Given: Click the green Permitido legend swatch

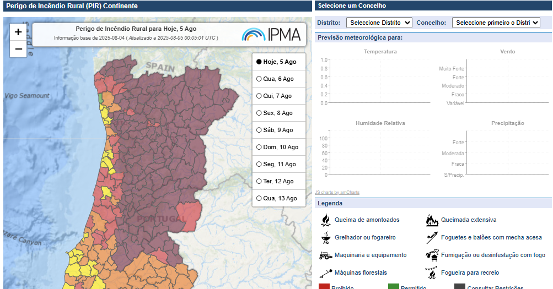Looking at the screenshot, I should point(393,287).
